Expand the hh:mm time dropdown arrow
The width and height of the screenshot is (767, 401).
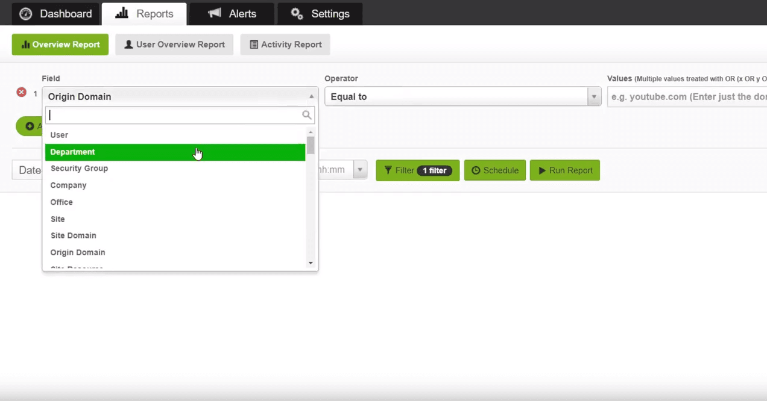click(360, 170)
